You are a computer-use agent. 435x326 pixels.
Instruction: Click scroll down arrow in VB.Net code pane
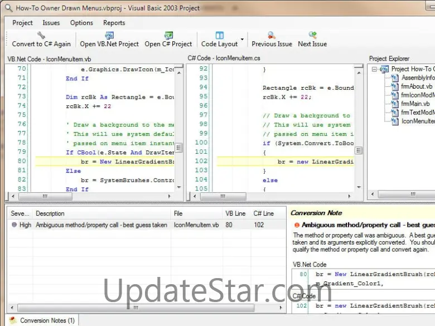click(179, 187)
